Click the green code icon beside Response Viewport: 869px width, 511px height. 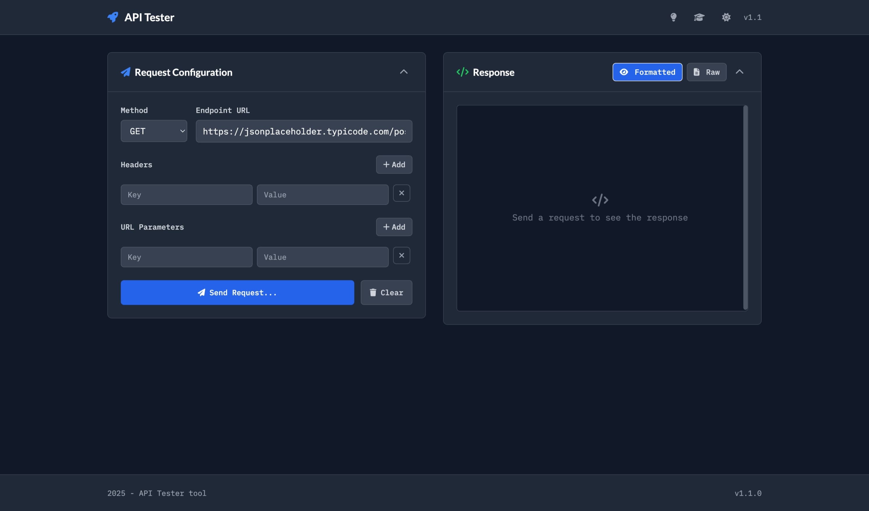point(462,72)
